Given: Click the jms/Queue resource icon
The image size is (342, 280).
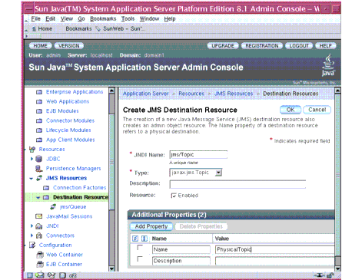Looking at the screenshot, I should (53, 206).
